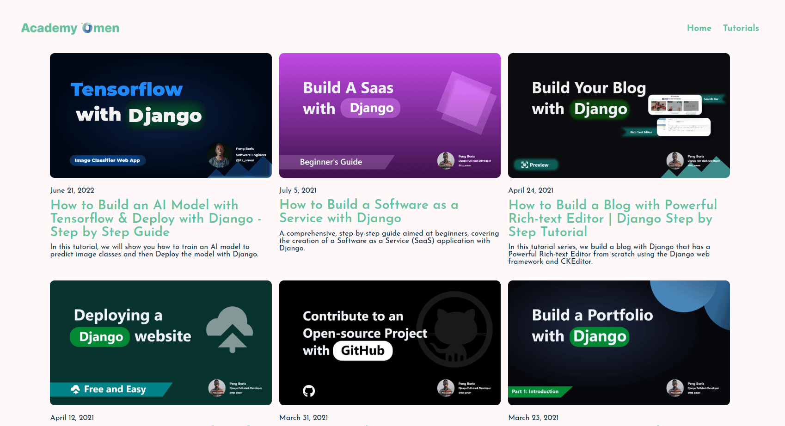Screen dimensions: 785x426
Task: Open the Tutorials nav link
Action: point(741,28)
